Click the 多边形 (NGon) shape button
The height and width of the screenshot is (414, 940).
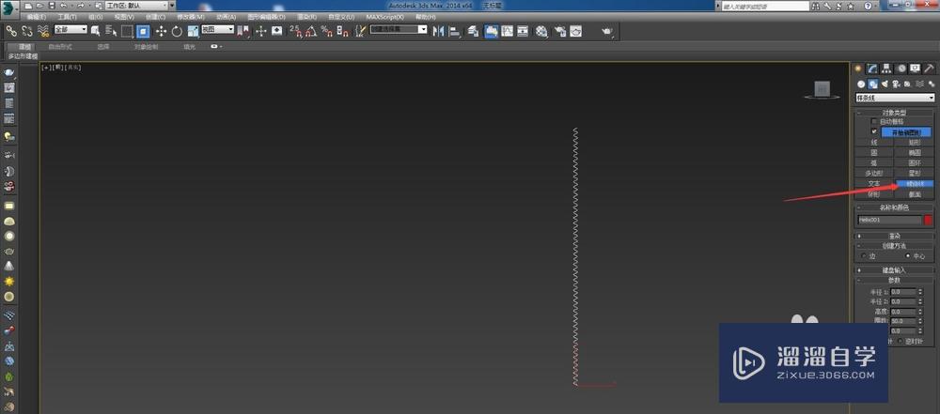[x=874, y=173]
